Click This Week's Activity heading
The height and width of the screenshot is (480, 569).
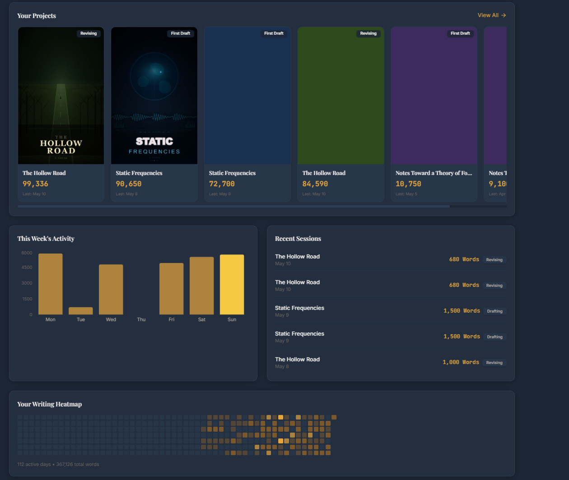[46, 239]
